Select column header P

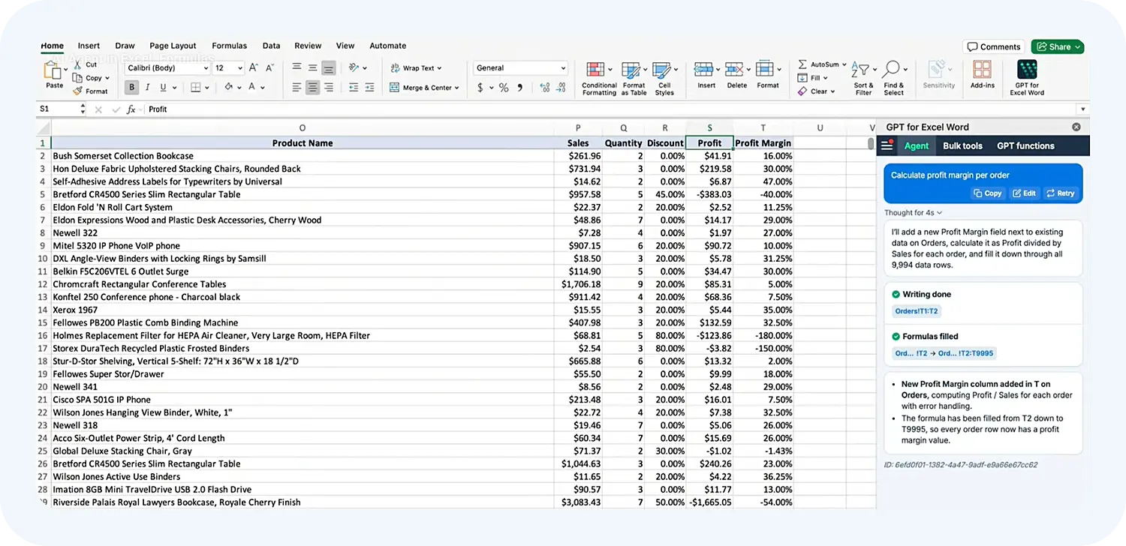pos(578,128)
